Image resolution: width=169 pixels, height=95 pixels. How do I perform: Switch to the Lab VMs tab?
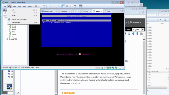(64, 11)
